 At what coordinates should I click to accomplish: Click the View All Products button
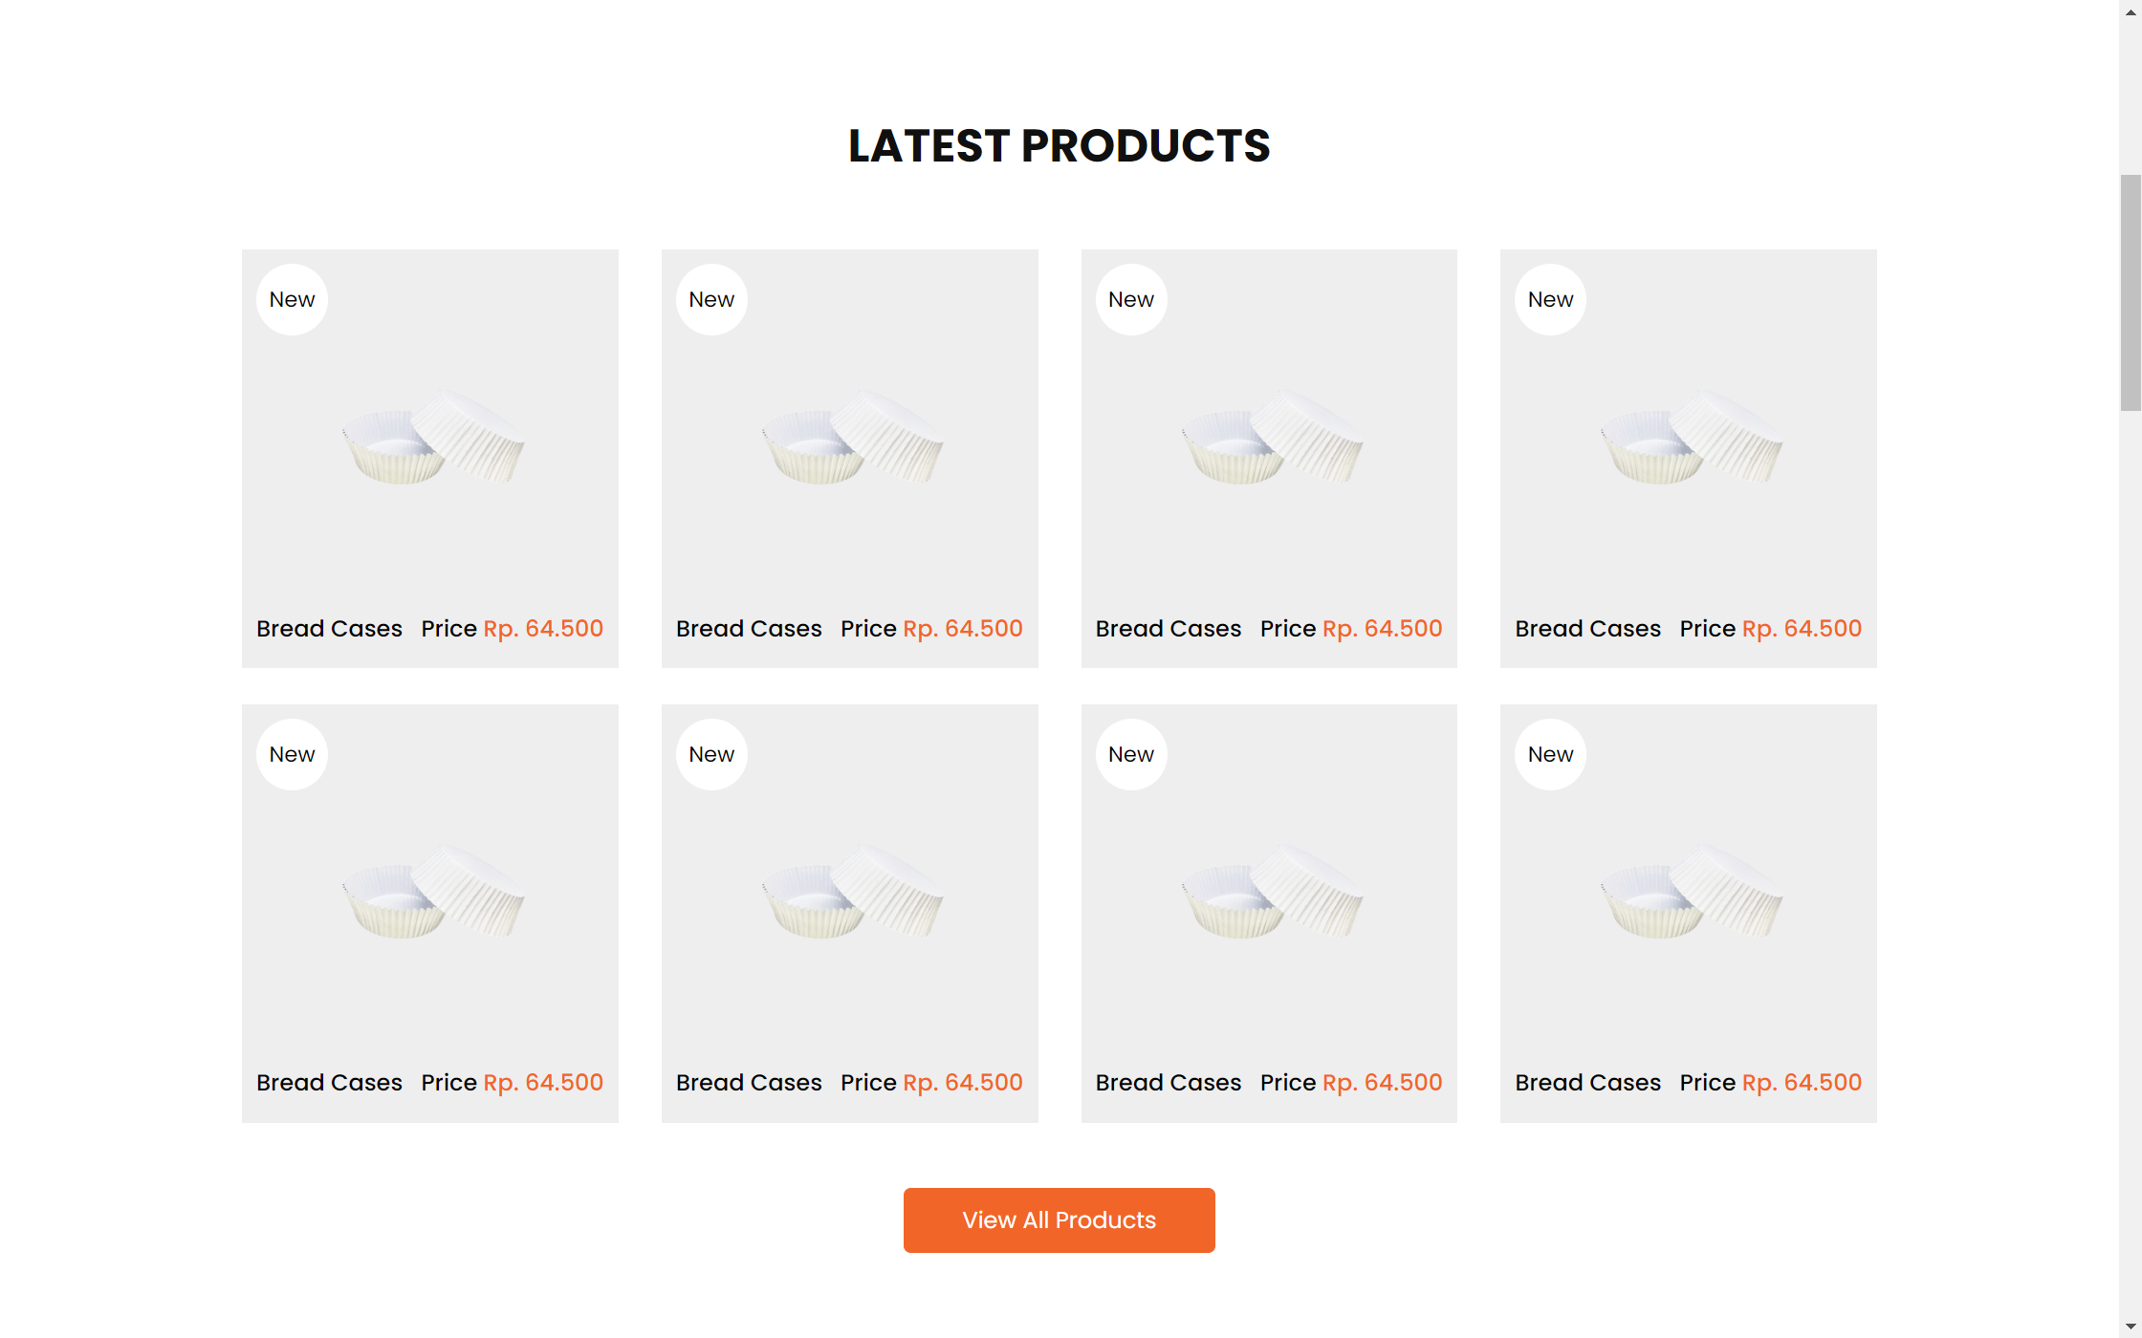coord(1059,1219)
